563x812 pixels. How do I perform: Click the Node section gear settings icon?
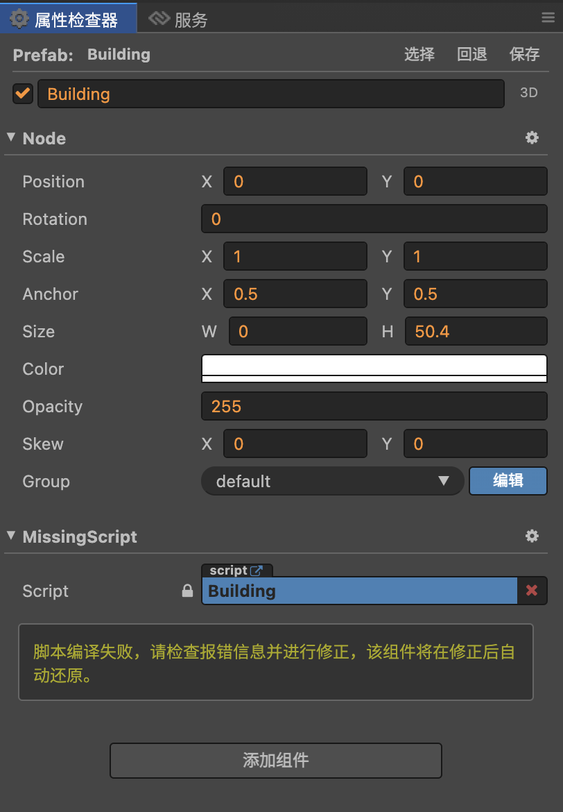click(x=532, y=138)
